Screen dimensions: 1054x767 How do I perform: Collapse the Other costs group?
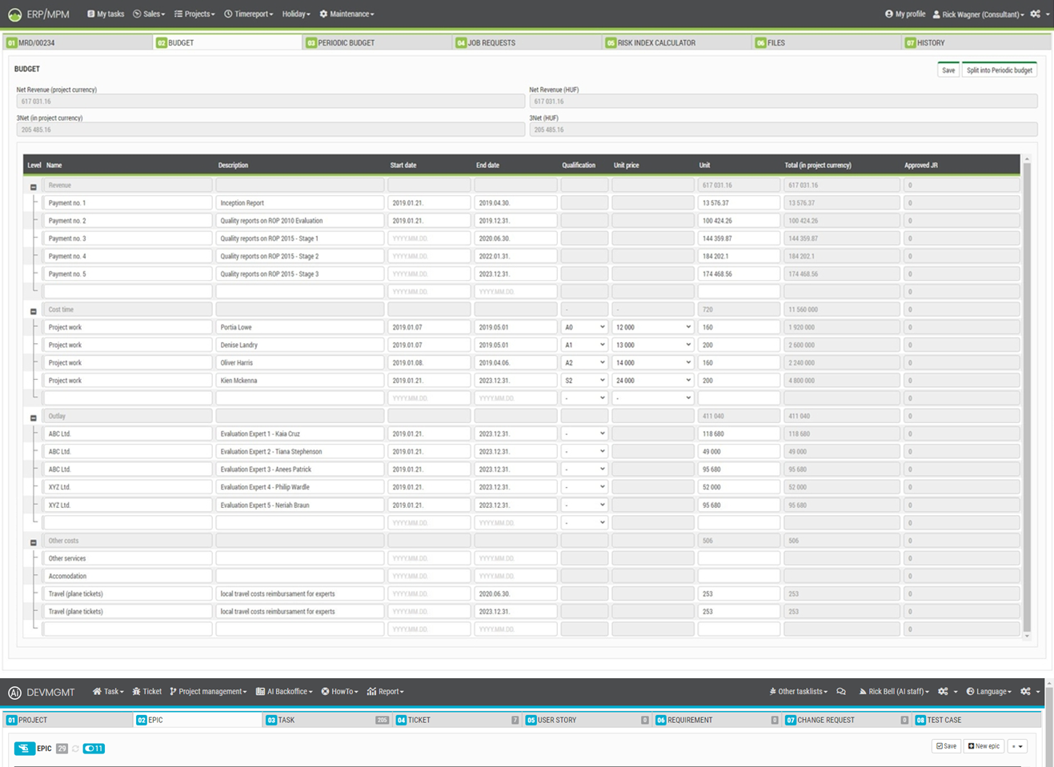click(34, 543)
